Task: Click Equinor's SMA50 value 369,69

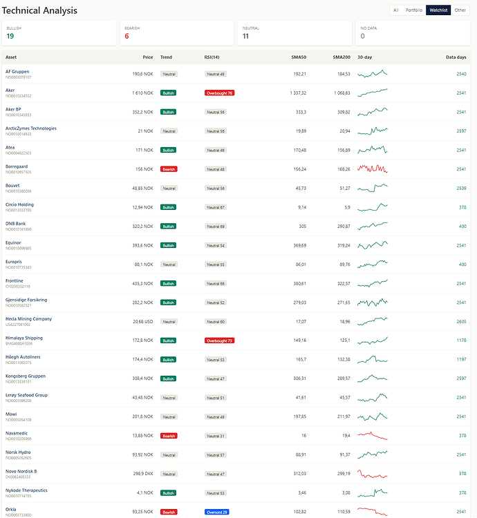Action: pos(299,245)
